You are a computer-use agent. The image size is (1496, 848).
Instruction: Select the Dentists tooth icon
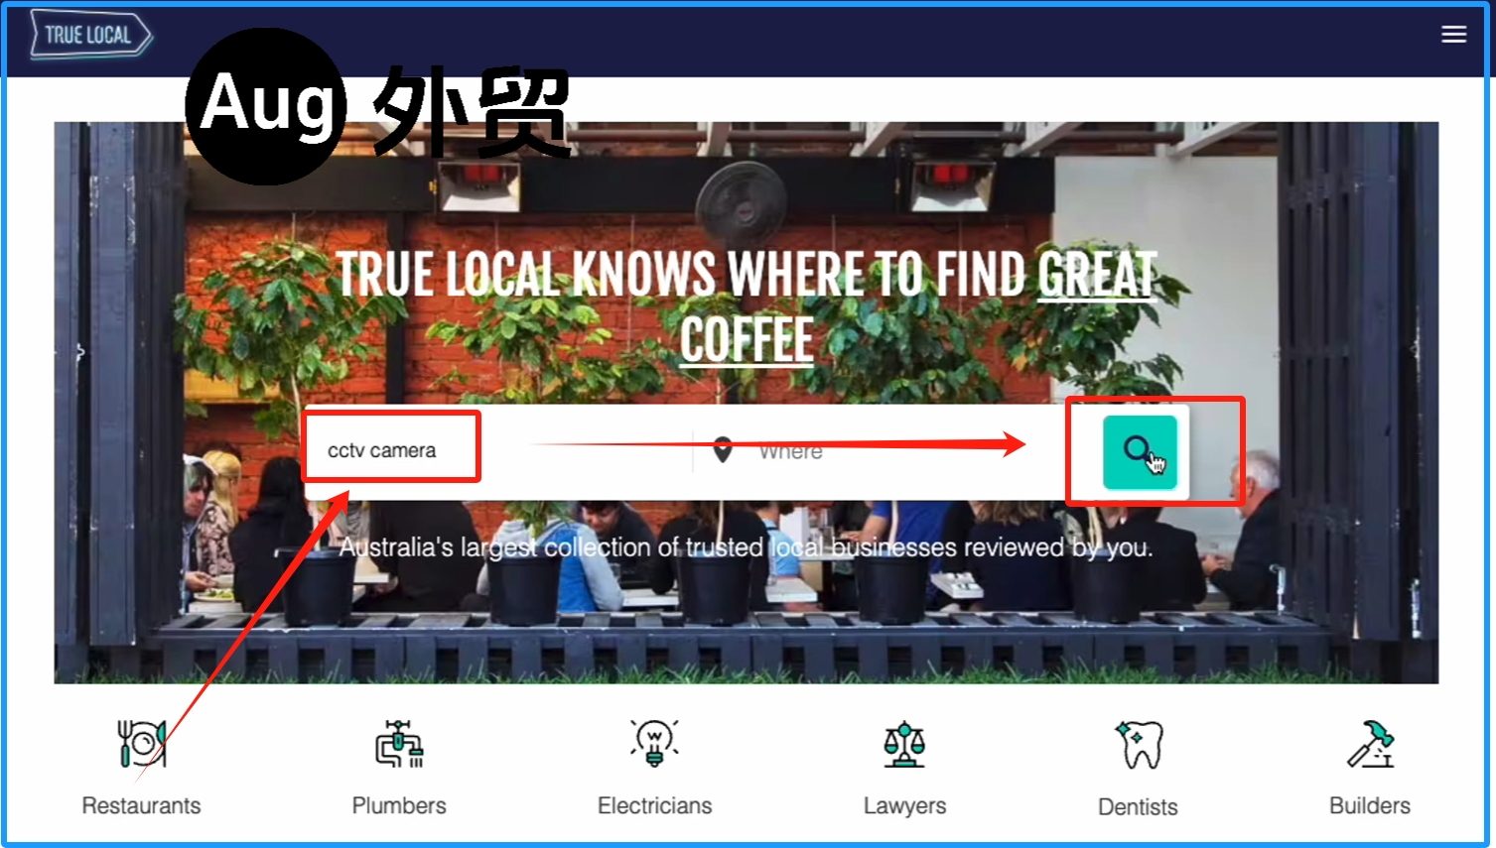(x=1138, y=745)
